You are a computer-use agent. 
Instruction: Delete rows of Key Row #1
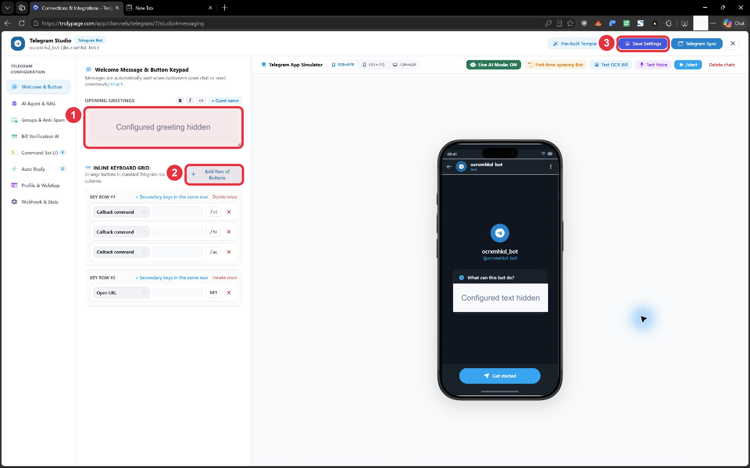tap(225, 197)
